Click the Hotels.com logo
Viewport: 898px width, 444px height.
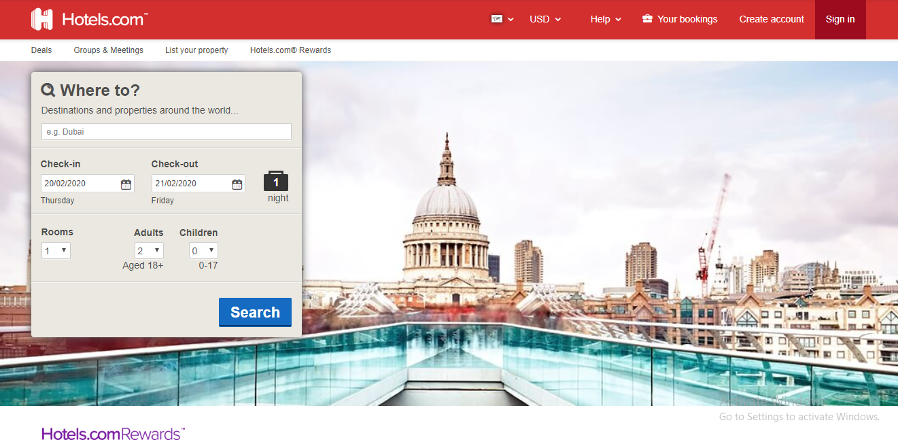point(89,19)
